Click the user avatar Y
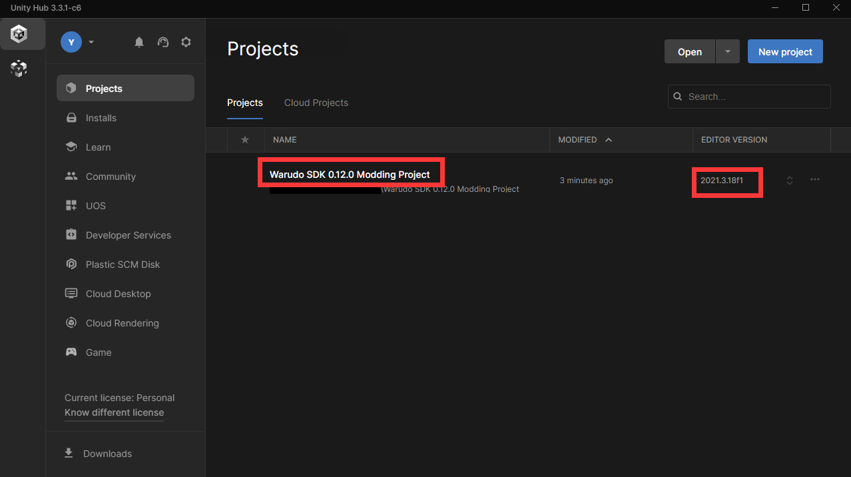Screen dimensions: 851x477 click(71, 42)
